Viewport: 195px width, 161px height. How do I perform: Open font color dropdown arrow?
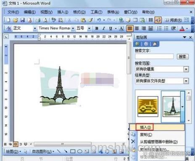click(x=187, y=29)
